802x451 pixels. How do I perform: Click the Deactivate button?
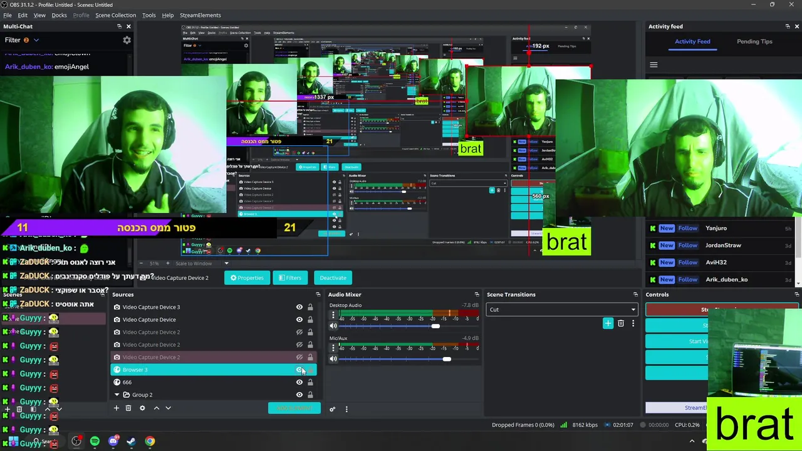(333, 277)
